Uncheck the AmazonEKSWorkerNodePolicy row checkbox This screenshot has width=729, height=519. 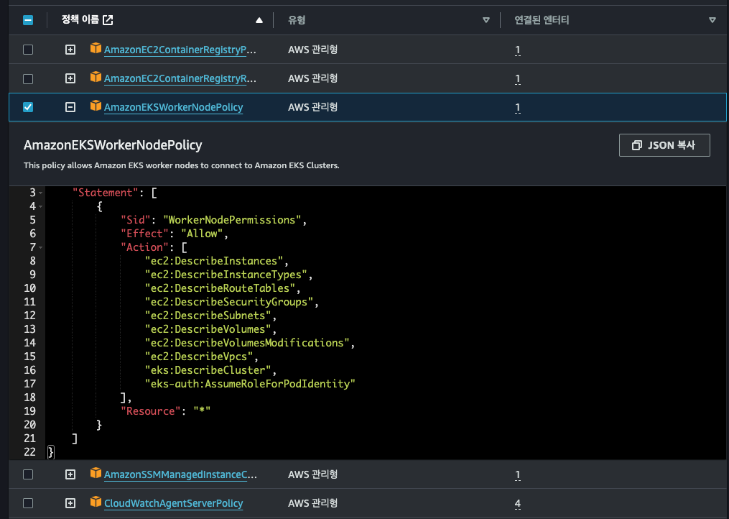[x=28, y=107]
